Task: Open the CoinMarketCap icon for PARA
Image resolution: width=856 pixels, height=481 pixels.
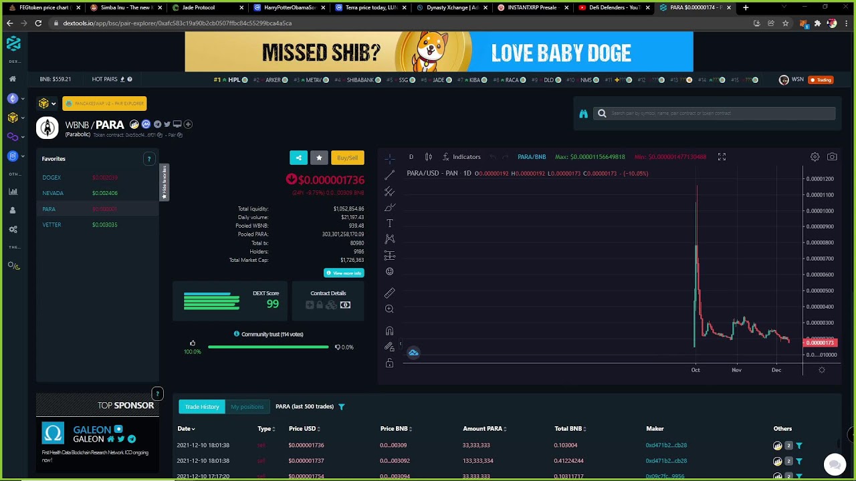Action: (x=146, y=124)
